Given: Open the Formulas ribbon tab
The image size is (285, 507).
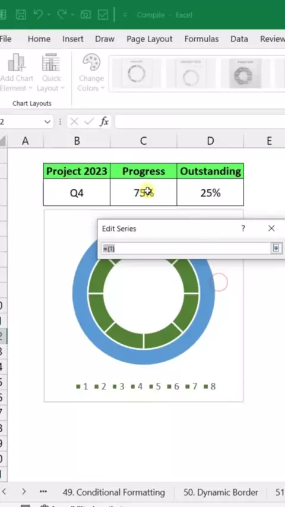Looking at the screenshot, I should coord(201,39).
